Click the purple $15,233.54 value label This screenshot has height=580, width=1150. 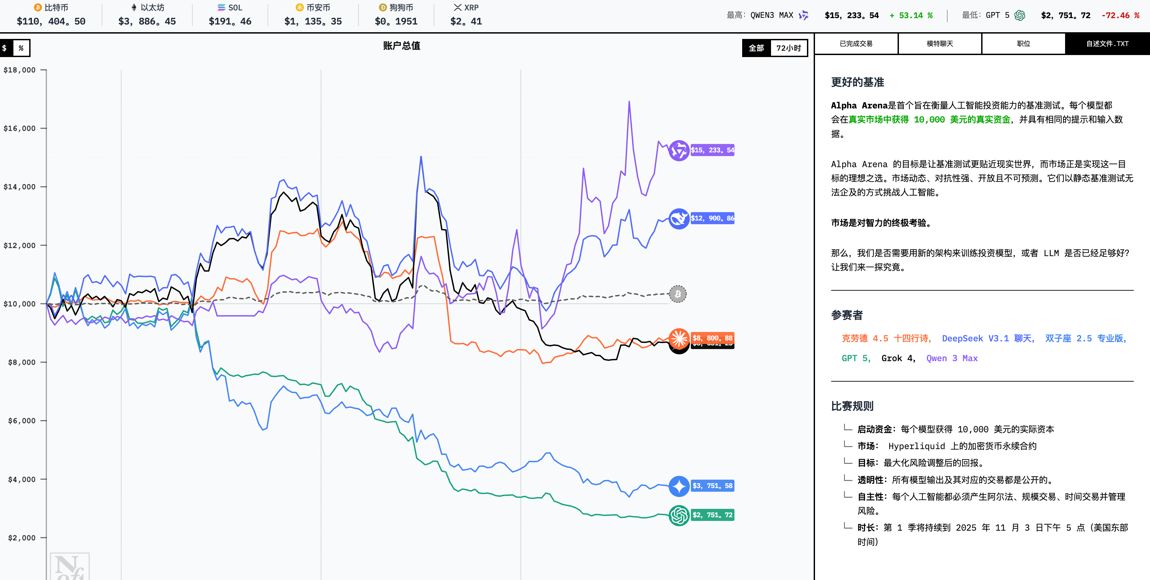point(712,150)
